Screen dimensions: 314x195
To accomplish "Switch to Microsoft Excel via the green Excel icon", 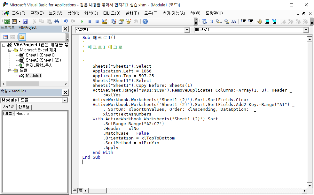I will click(x=7, y=21).
